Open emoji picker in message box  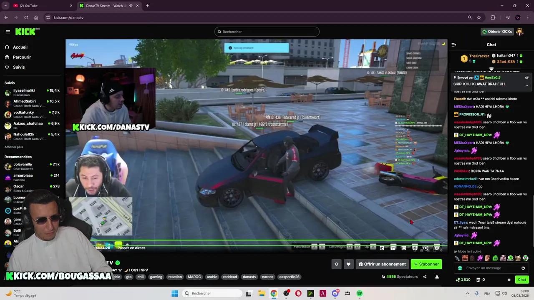point(523,268)
